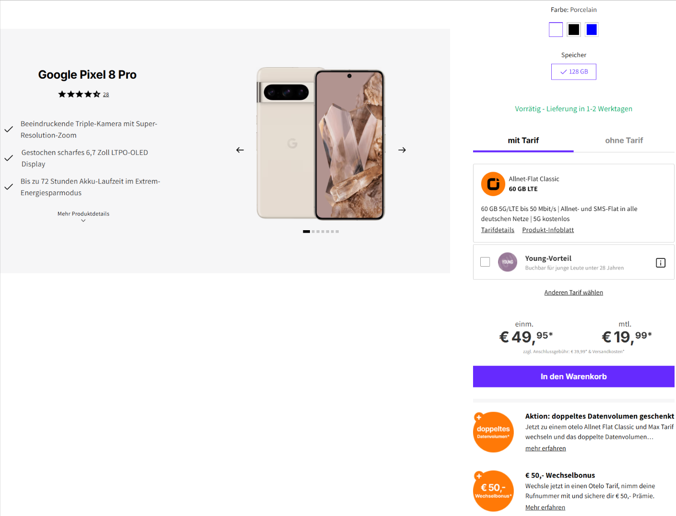This screenshot has width=676, height=516.
Task: Open the Tarifdetails link
Action: pos(498,230)
